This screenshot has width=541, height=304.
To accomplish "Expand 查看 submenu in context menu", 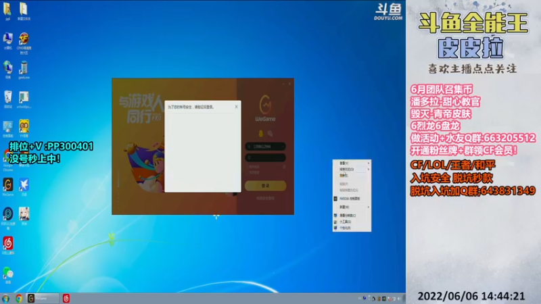I will [352, 163].
